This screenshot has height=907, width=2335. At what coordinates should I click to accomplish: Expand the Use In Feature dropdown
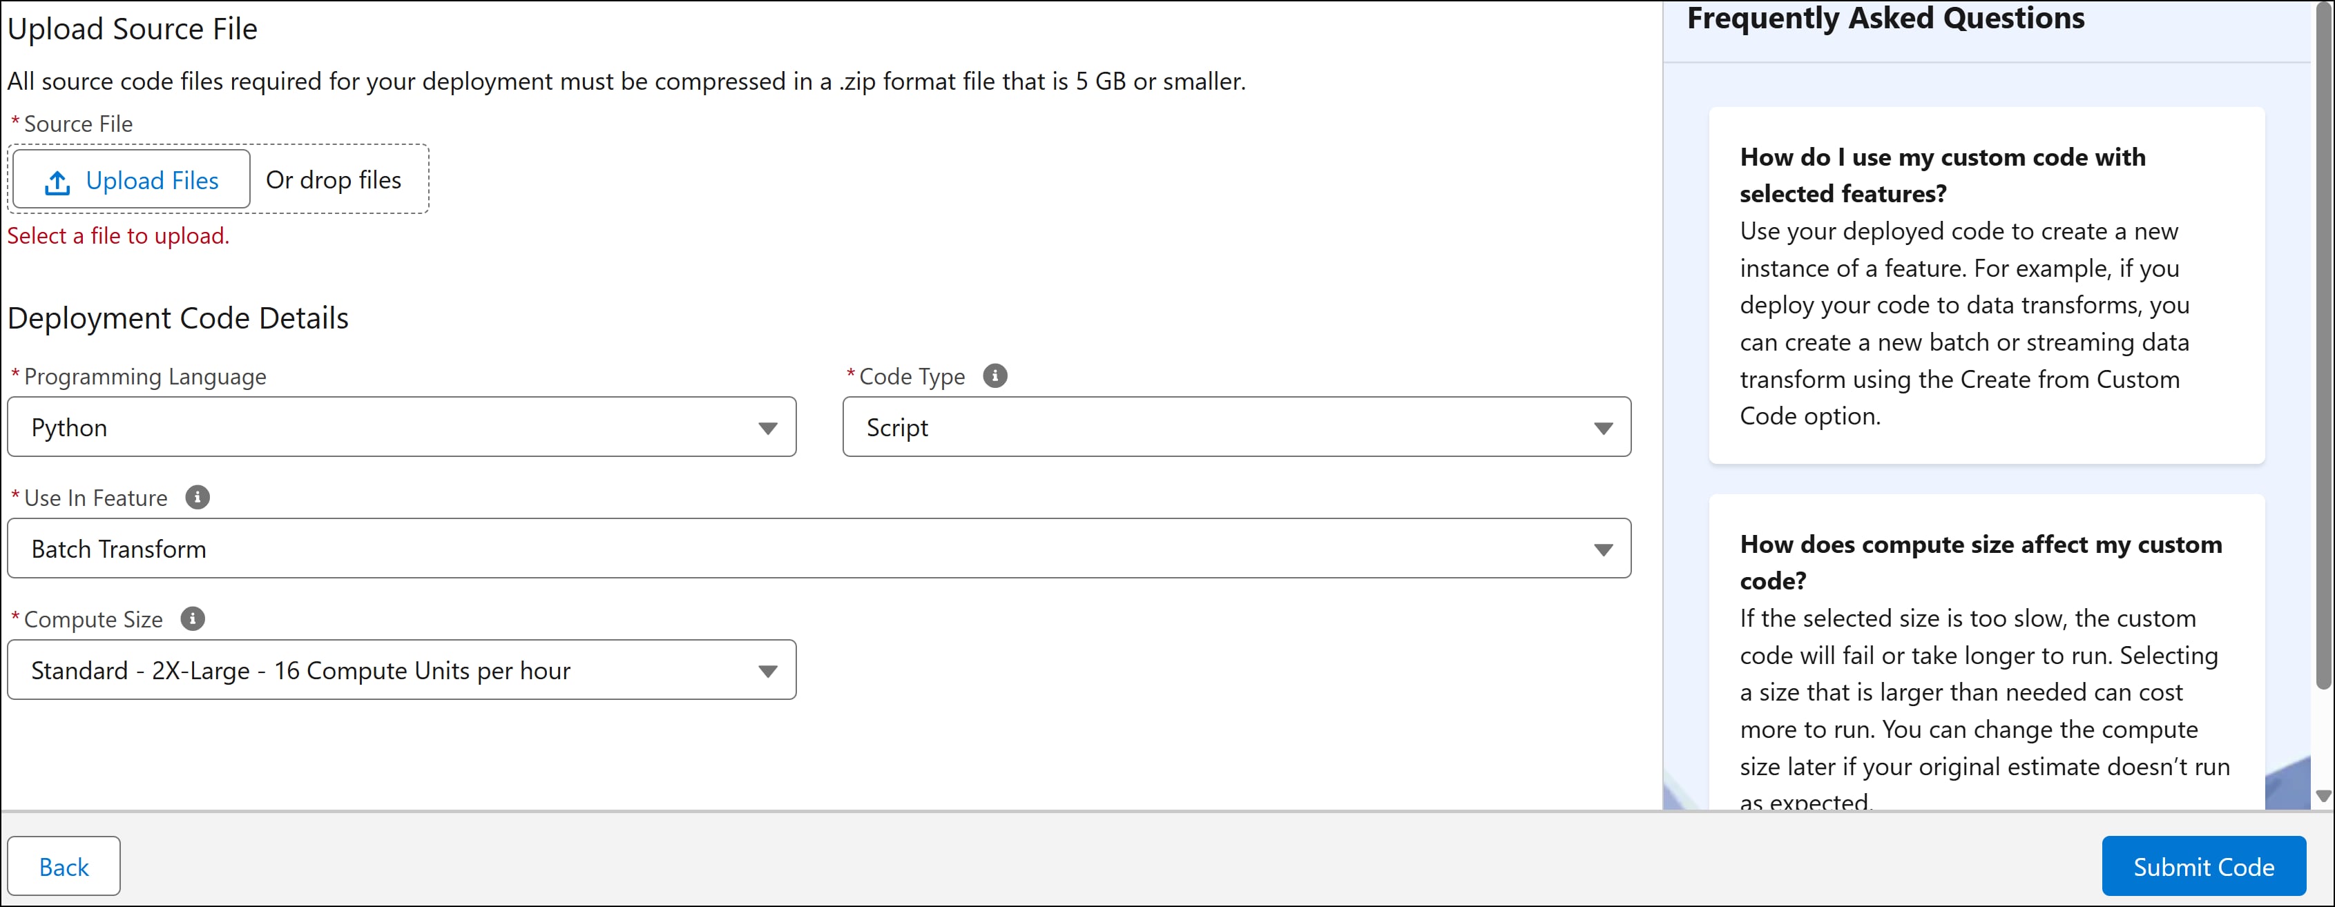pos(1602,548)
